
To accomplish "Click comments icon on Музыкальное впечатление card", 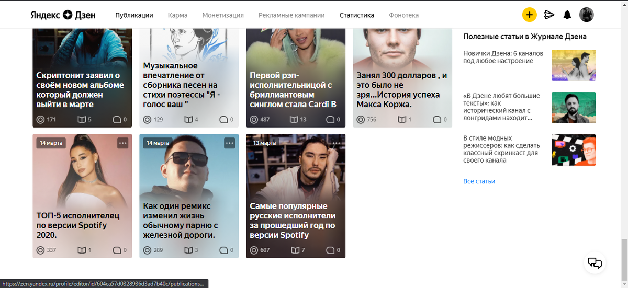I will pyautogui.click(x=223, y=120).
